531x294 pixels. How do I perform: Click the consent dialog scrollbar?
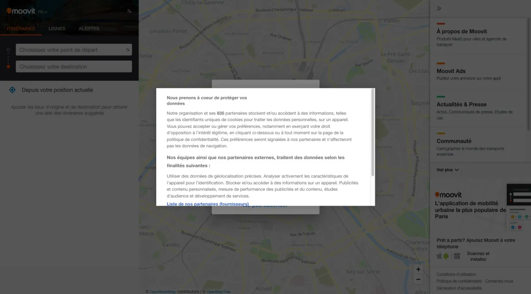(373, 133)
